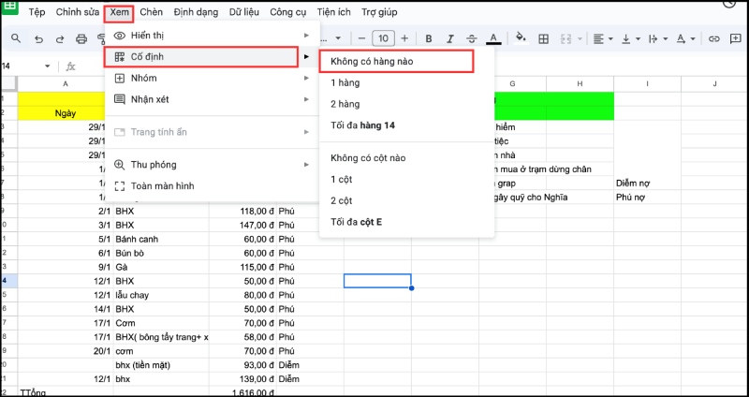Click the font size field showing 10

tap(383, 38)
